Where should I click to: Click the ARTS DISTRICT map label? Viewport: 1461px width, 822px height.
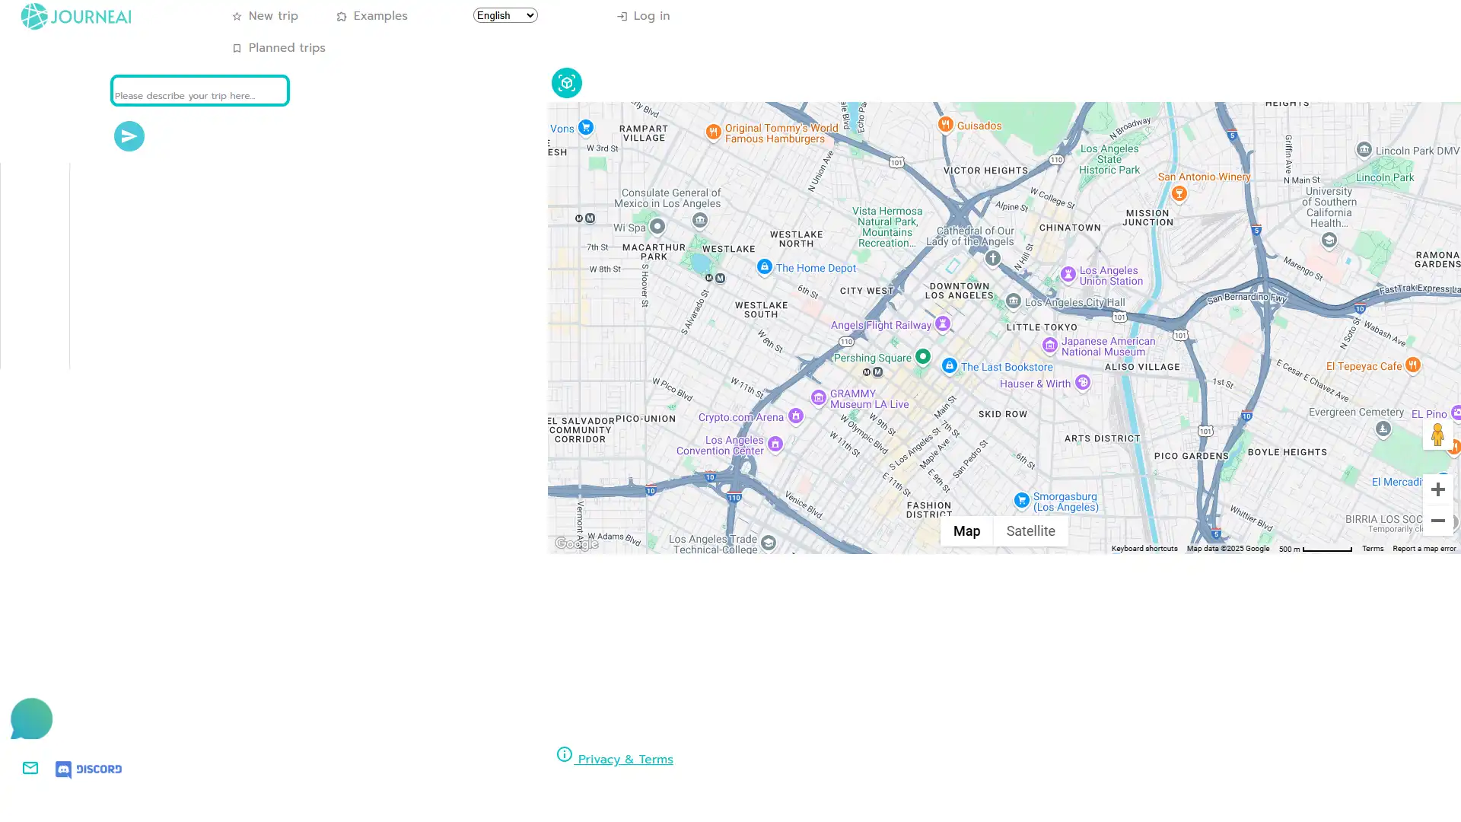click(x=1102, y=438)
